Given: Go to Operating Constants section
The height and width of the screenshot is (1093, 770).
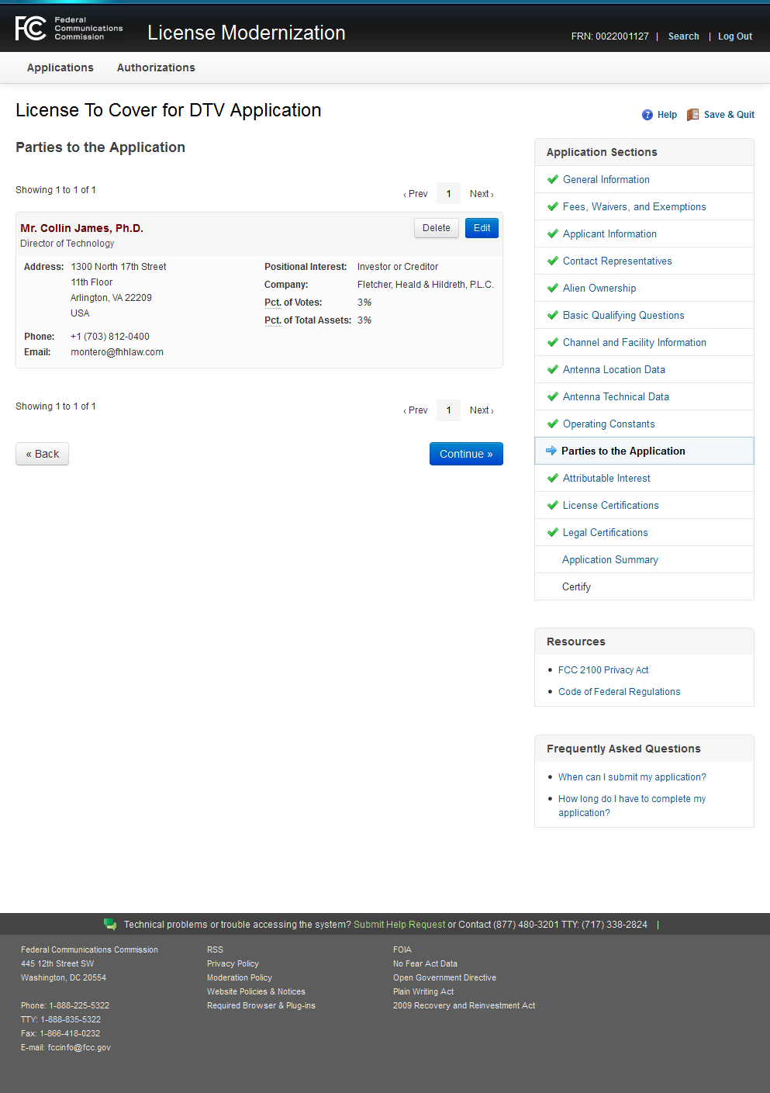Looking at the screenshot, I should click(x=609, y=424).
